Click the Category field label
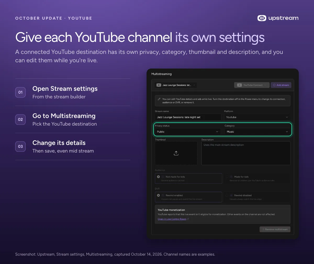 pyautogui.click(x=230, y=126)
